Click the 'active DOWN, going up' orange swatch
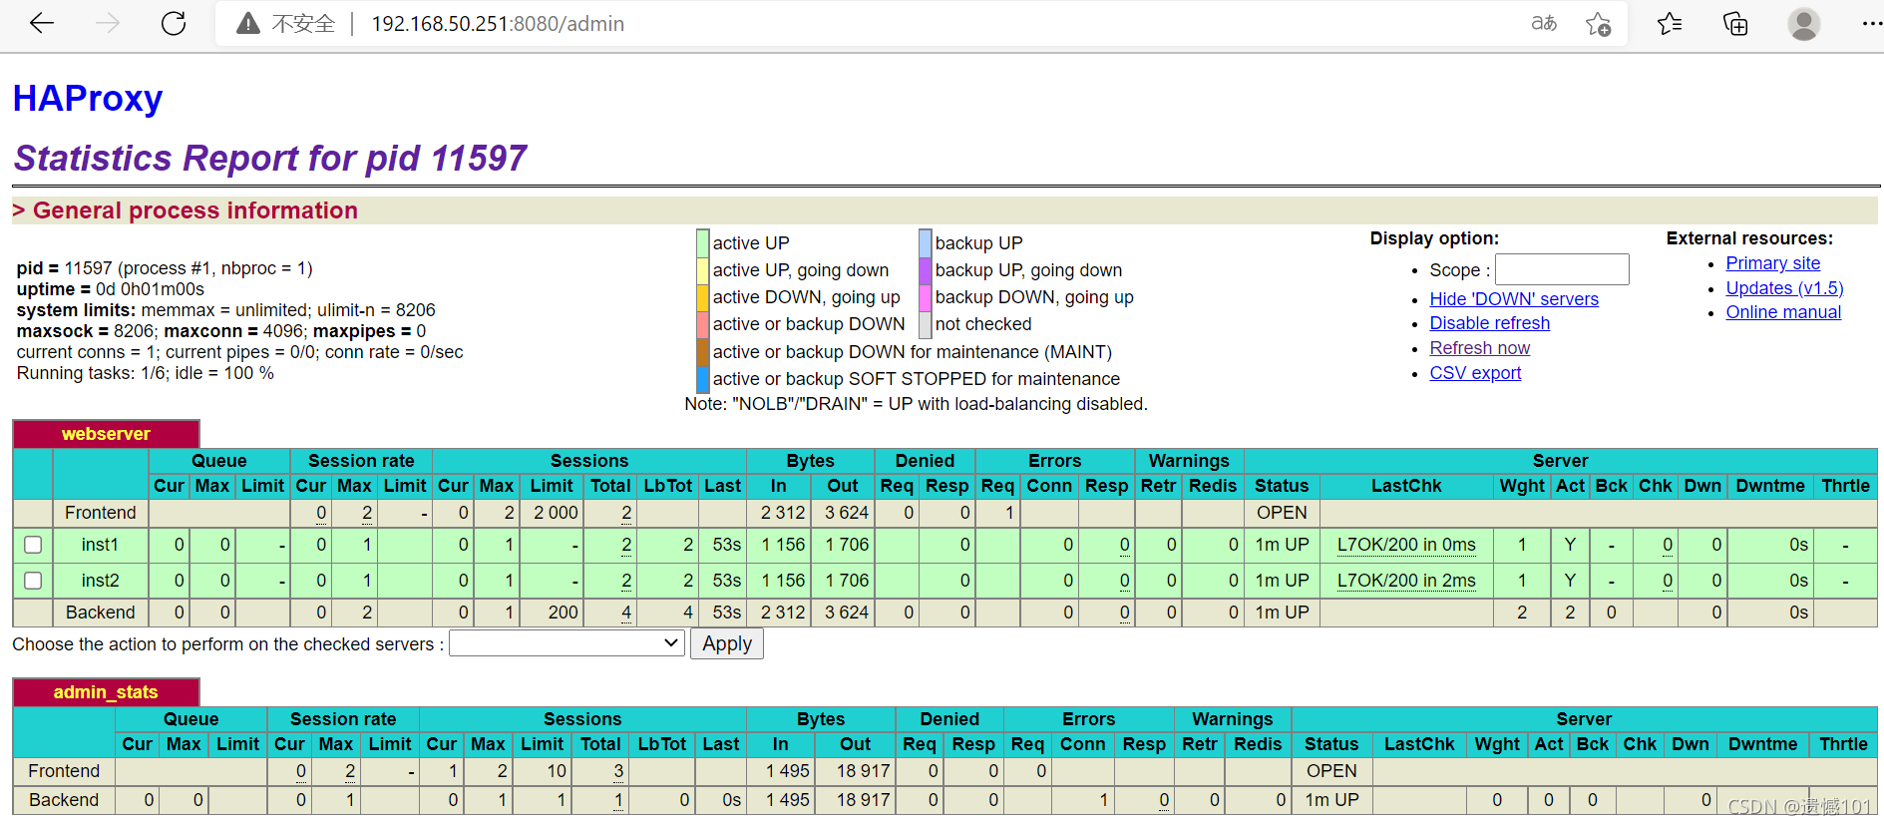The width and height of the screenshot is (1884, 825). pos(703,297)
